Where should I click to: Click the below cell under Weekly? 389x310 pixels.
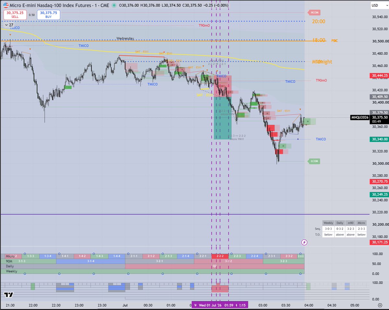click(328, 235)
